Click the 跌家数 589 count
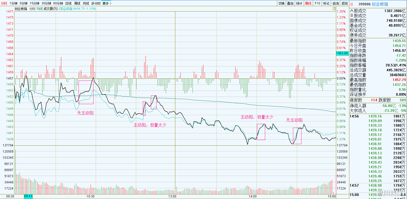407x199 pixels. click(x=403, y=100)
